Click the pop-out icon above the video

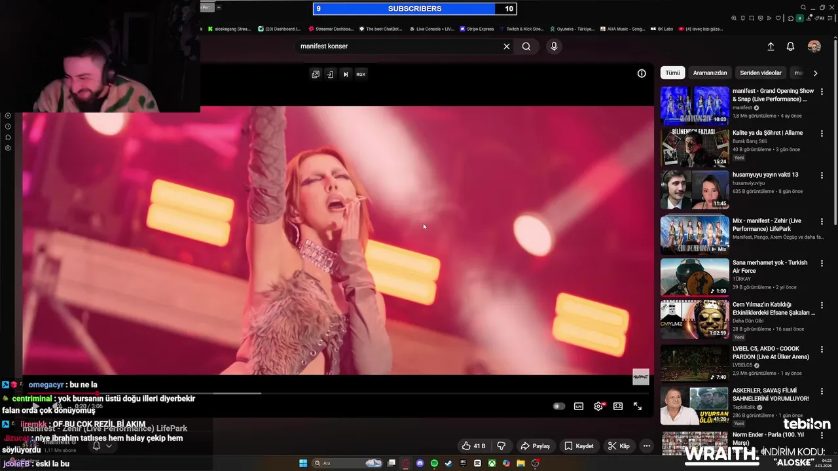(316, 74)
